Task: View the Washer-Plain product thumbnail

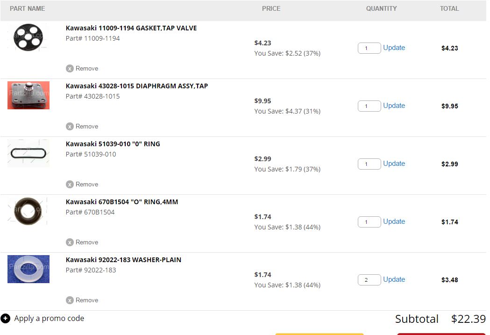Action: point(28,269)
